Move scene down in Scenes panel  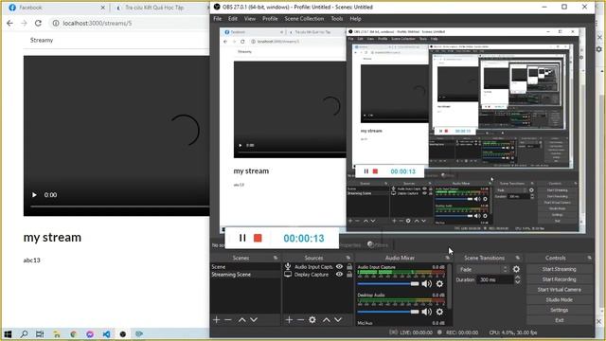[254, 320]
